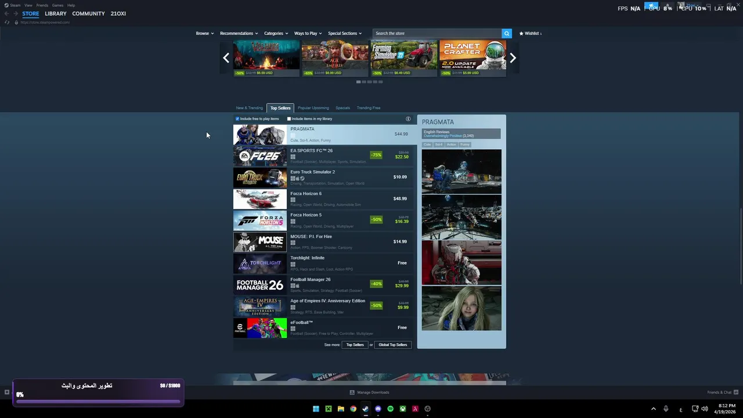Click the microphone tray icon
Screen dimensions: 743x418
[x=666, y=409]
